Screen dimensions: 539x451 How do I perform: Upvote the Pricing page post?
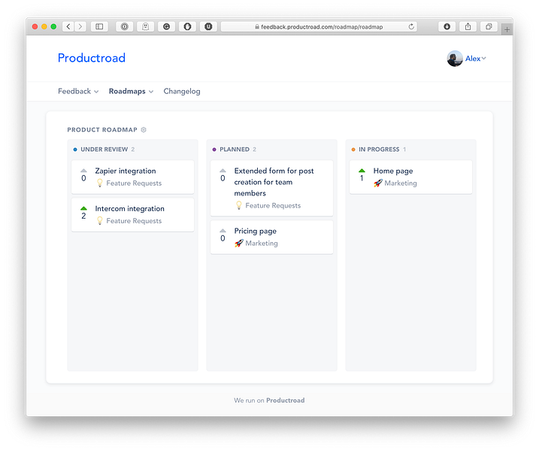pos(223,231)
